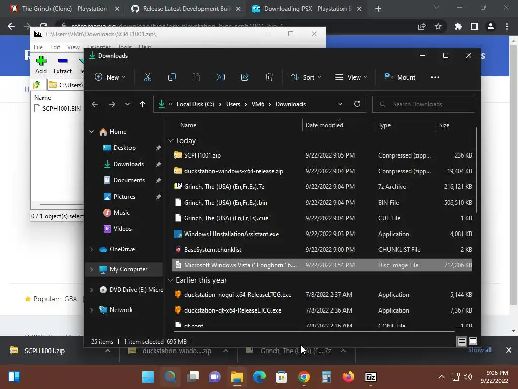Image resolution: width=518 pixels, height=389 pixels.
Task: Open the Chrome profile avatar icon
Action: [491, 26]
